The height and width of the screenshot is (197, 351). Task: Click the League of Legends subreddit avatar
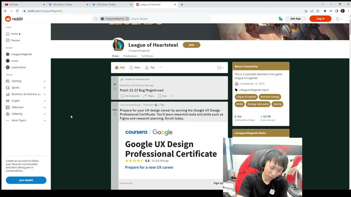(118, 45)
